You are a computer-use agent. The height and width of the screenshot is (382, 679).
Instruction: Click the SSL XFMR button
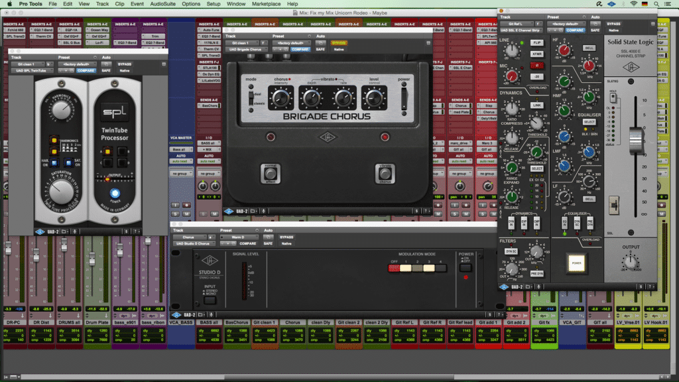click(x=537, y=54)
